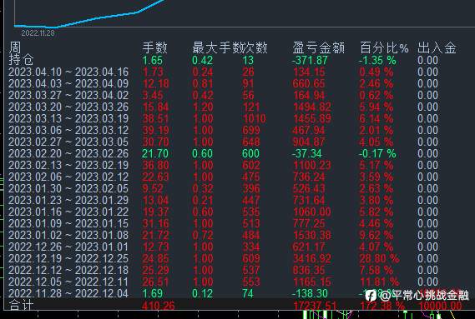Click the 1455.89 profit amount
Viewport: 475px width, 319px height.
312,118
